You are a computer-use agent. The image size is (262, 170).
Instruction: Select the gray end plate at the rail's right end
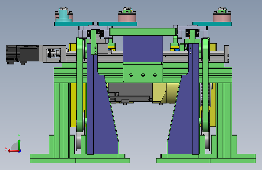coord(227,54)
